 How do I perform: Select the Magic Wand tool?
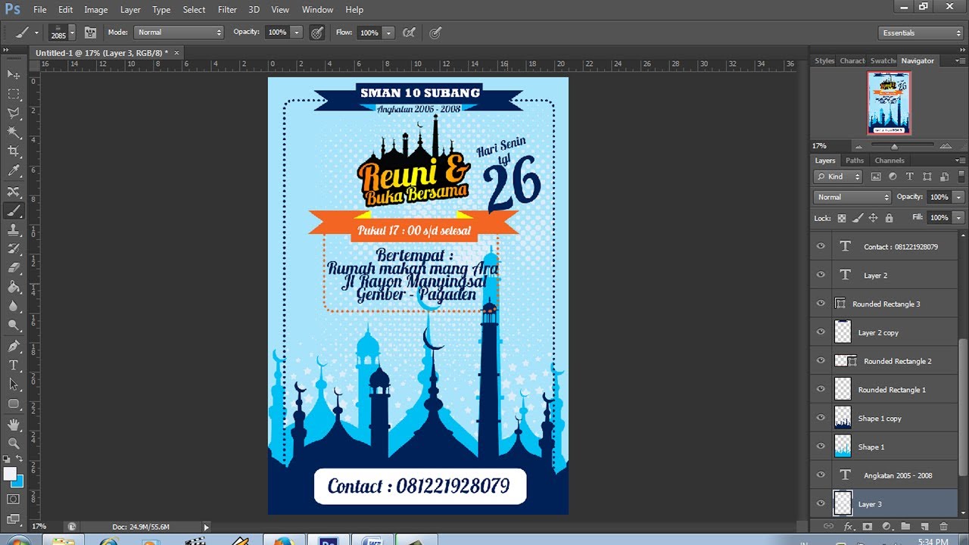(14, 132)
